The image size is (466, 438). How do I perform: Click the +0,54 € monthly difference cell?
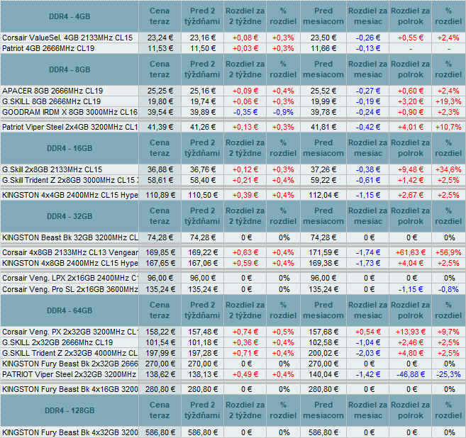[368, 332]
